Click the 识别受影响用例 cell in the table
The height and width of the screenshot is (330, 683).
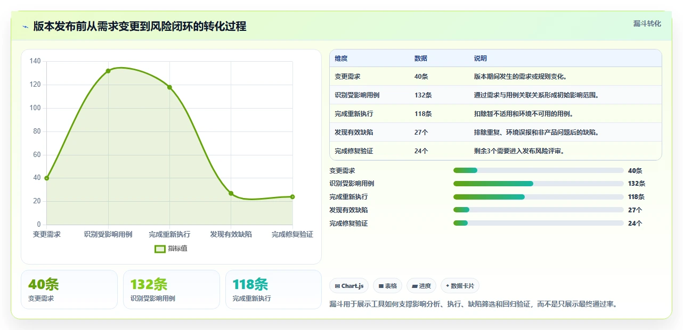point(357,95)
